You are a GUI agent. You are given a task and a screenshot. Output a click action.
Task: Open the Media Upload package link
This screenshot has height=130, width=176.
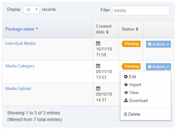18,88
